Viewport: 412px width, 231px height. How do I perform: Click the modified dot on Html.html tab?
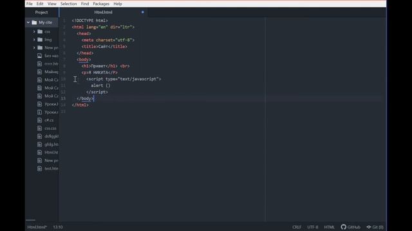coord(143,12)
